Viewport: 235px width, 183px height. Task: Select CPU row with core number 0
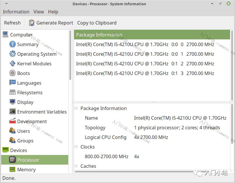[152, 44]
